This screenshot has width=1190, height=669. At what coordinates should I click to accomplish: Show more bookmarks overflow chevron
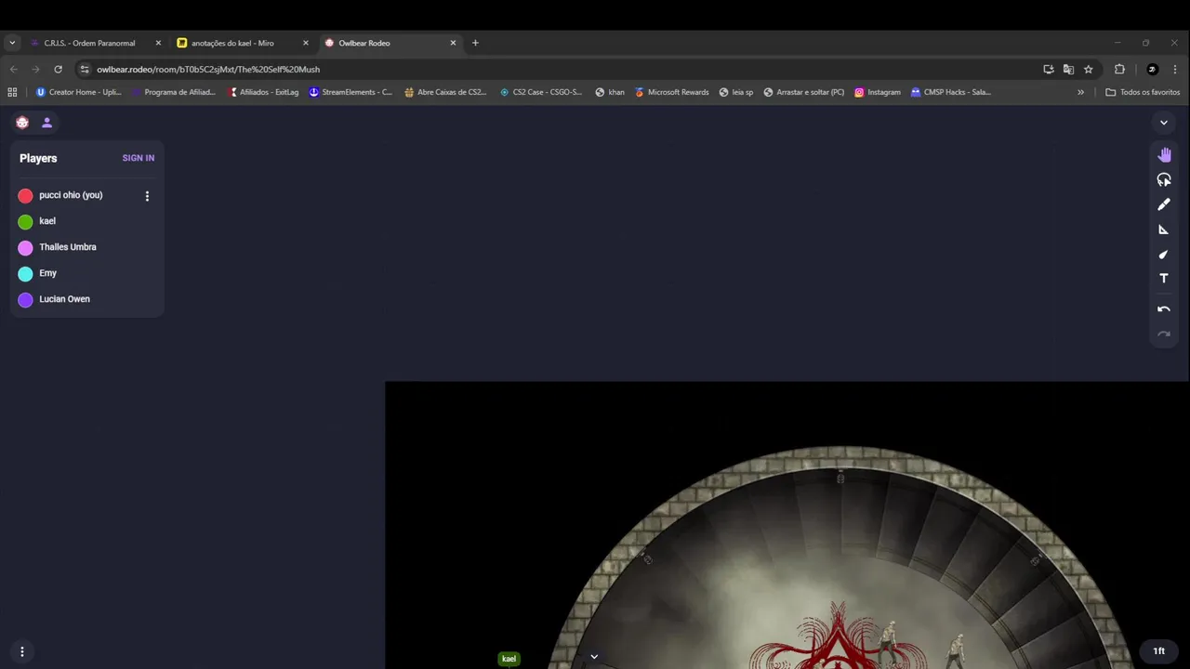click(x=1080, y=92)
